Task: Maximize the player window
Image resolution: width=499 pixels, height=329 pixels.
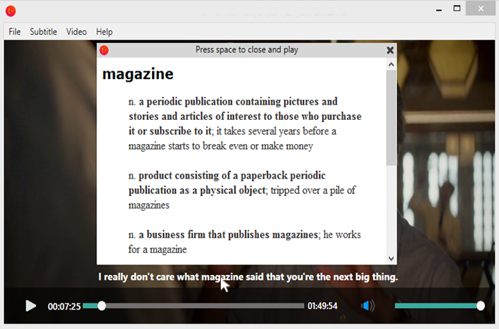Action: pyautogui.click(x=457, y=8)
